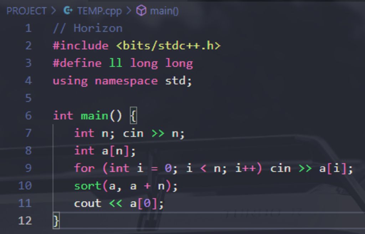Click line number 5 in the gutter
The height and width of the screenshot is (234, 365).
pyautogui.click(x=29, y=98)
